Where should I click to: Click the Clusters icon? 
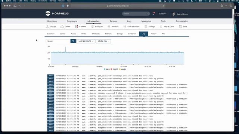click(x=77, y=26)
